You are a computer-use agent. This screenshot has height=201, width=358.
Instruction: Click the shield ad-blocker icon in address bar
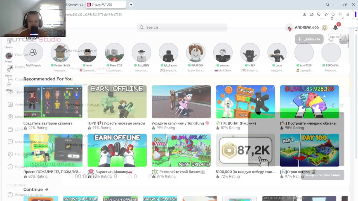[x=319, y=14]
